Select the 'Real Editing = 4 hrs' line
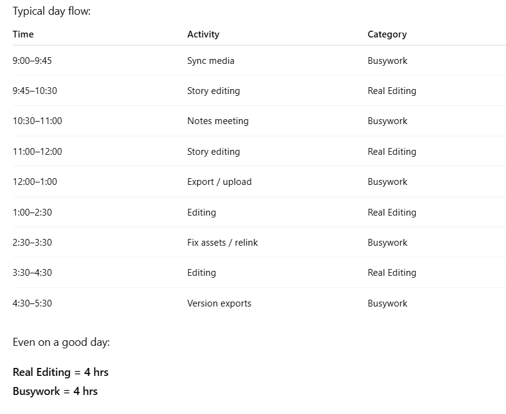Viewport: 506px width, 414px height. click(61, 372)
